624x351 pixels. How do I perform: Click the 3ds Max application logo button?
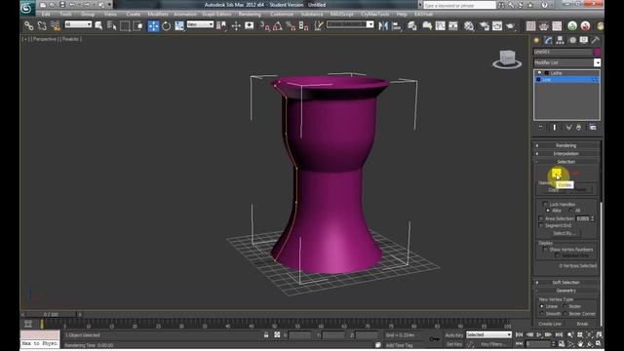(x=26, y=8)
